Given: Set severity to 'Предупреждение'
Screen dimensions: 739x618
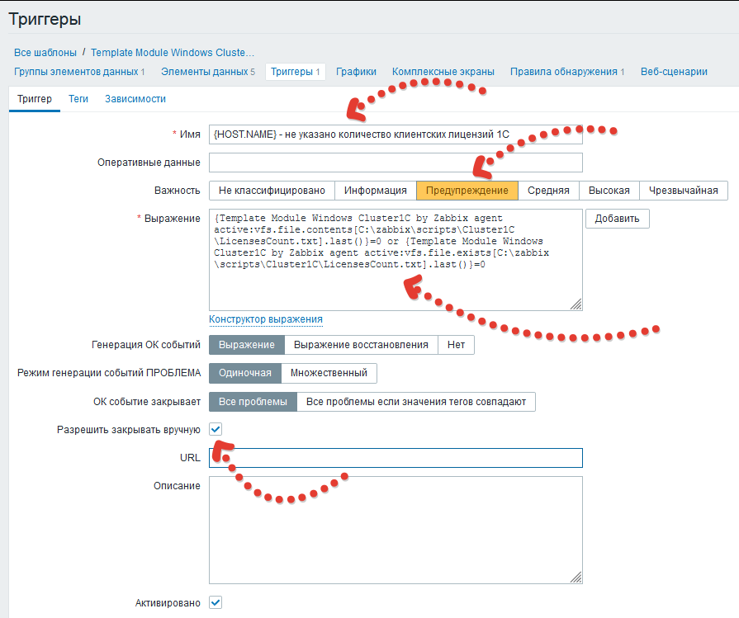Looking at the screenshot, I should (467, 191).
